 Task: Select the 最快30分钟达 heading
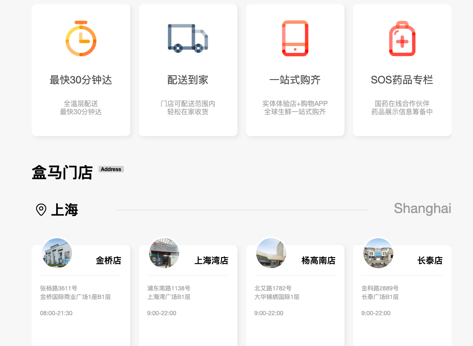(81, 80)
